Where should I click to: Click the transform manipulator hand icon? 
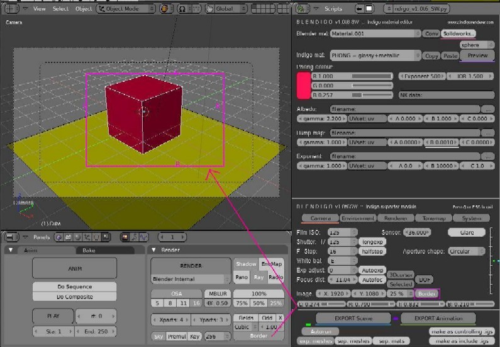click(x=209, y=9)
